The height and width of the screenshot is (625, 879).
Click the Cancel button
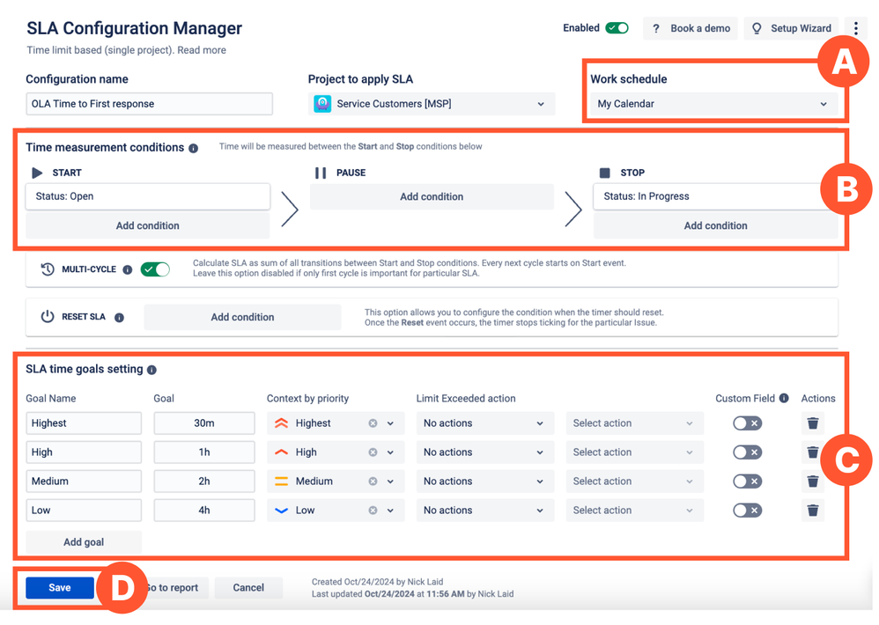(x=248, y=587)
